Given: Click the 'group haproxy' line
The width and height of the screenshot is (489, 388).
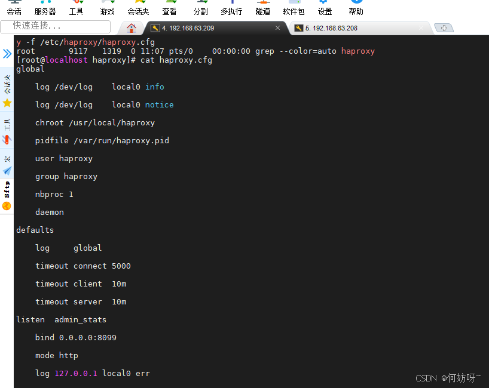Looking at the screenshot, I should [x=66, y=177].
